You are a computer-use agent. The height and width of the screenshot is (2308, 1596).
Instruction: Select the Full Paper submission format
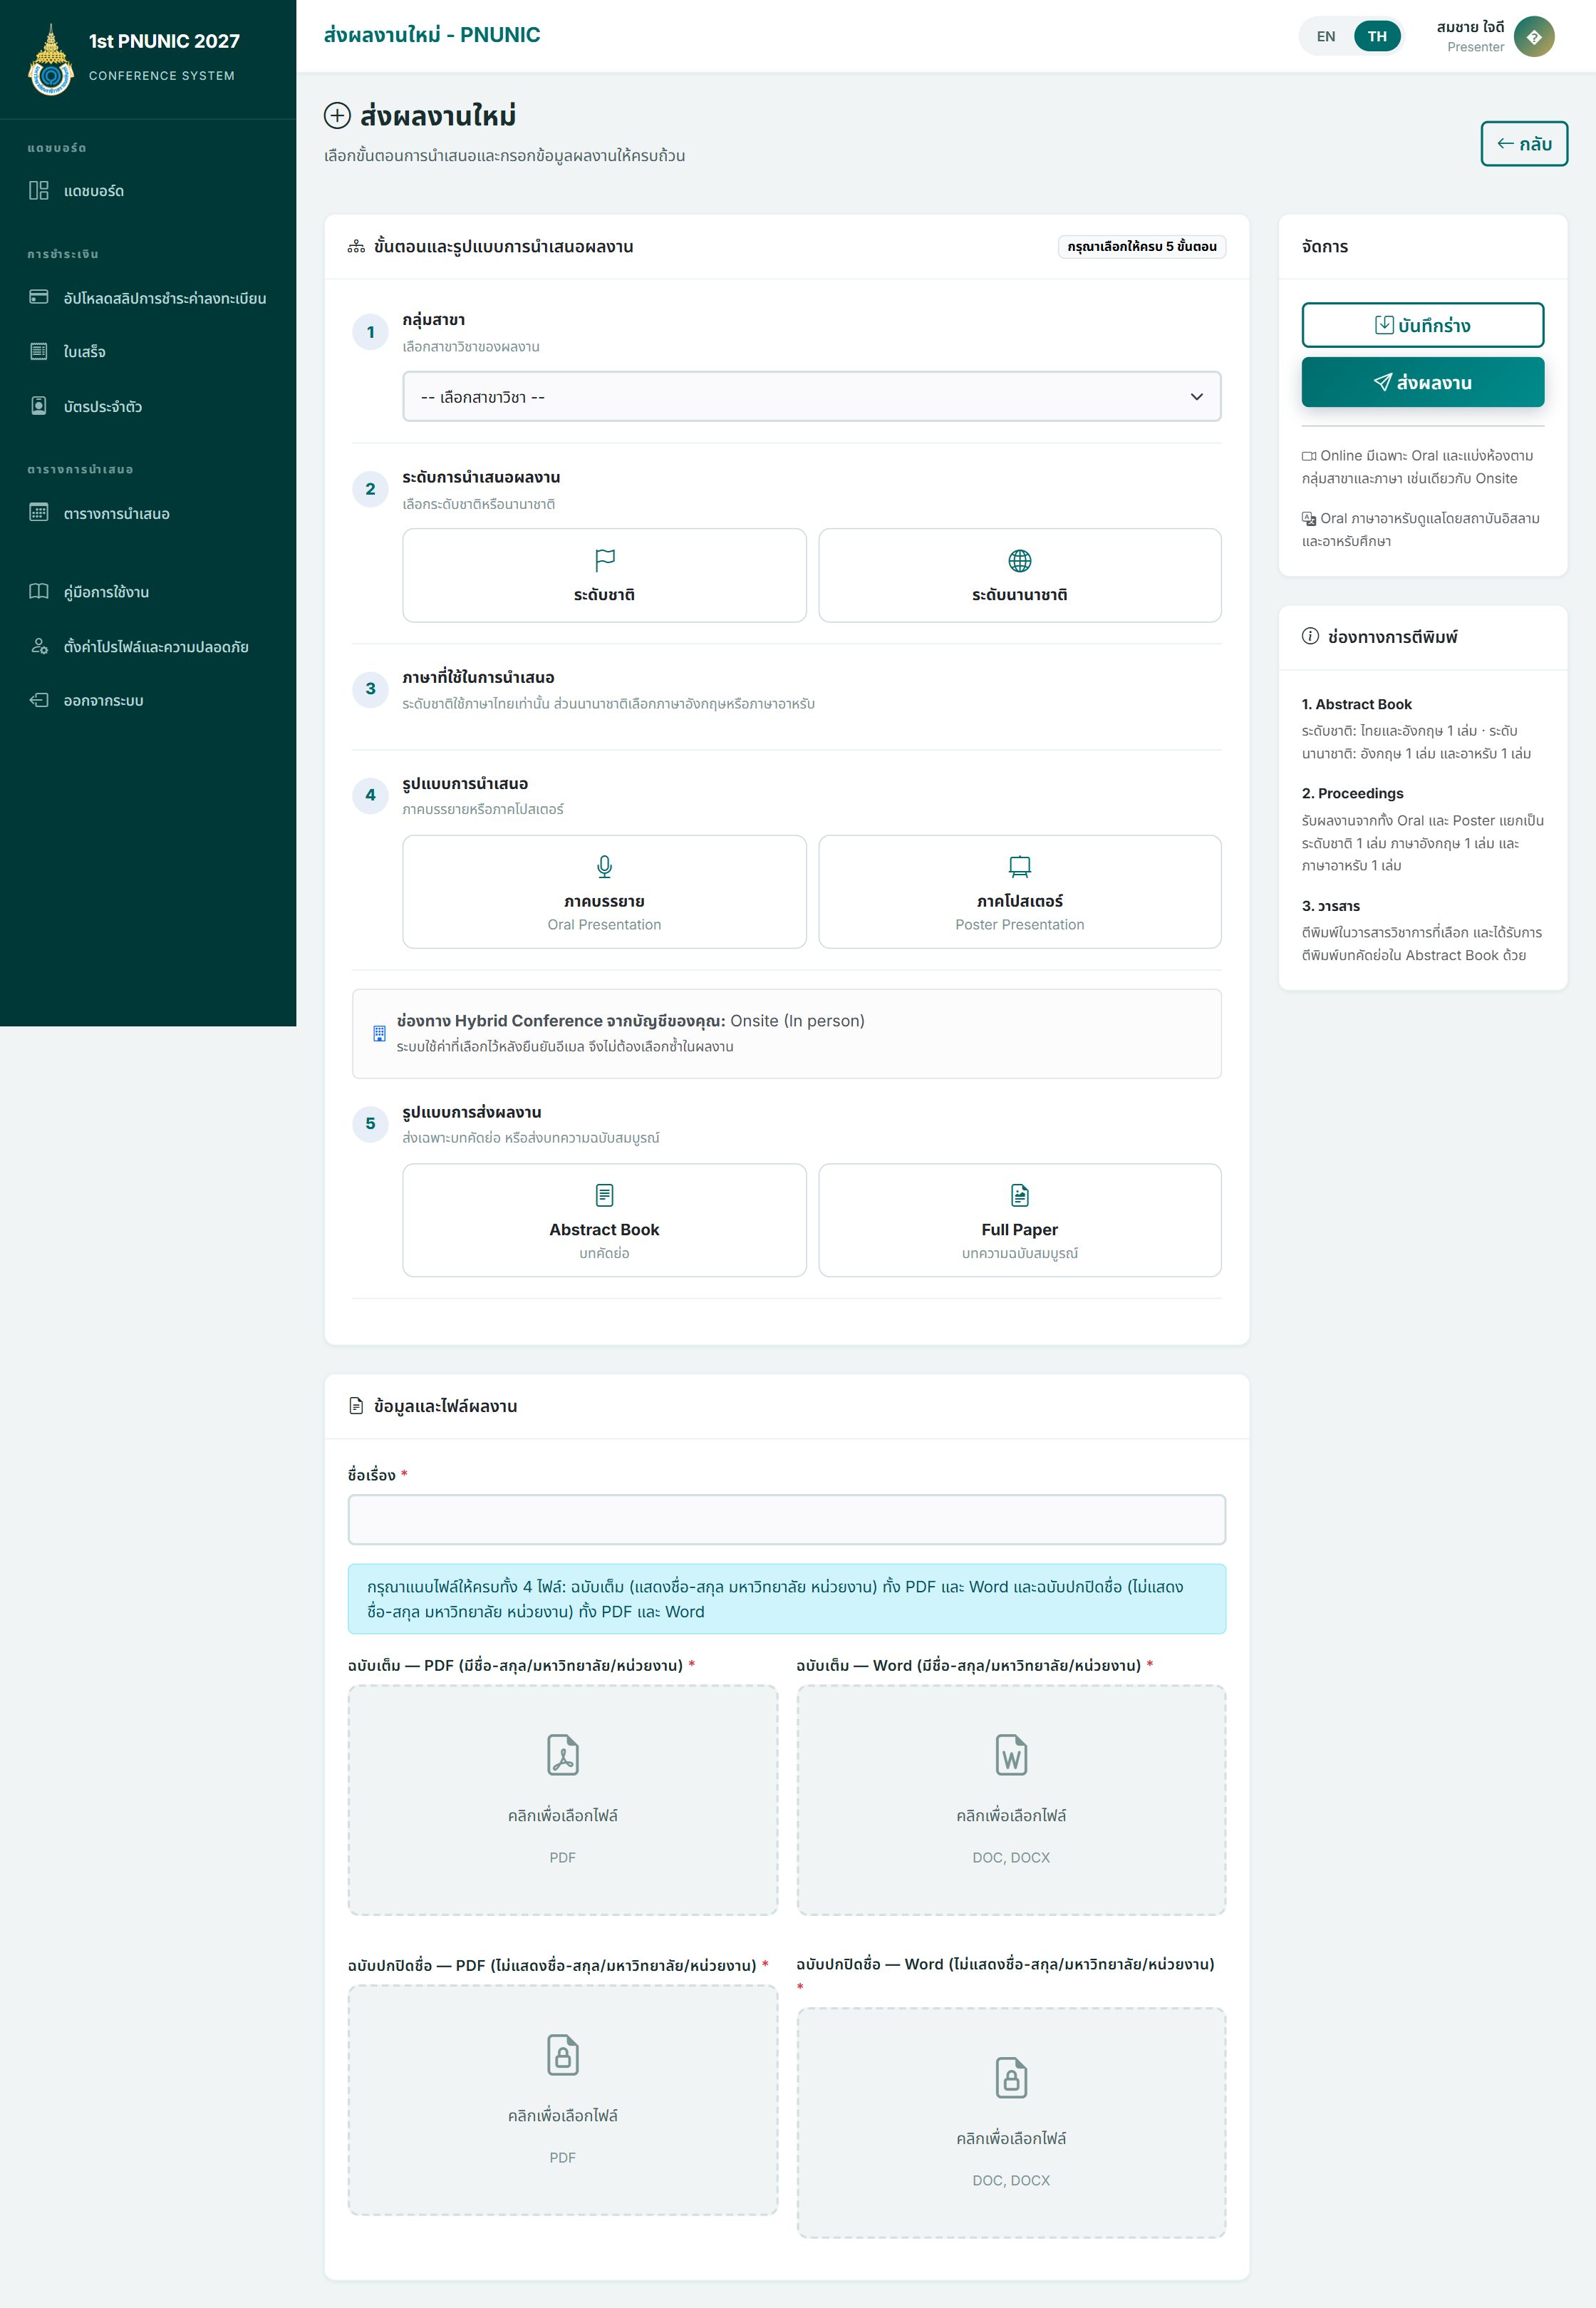click(1020, 1220)
